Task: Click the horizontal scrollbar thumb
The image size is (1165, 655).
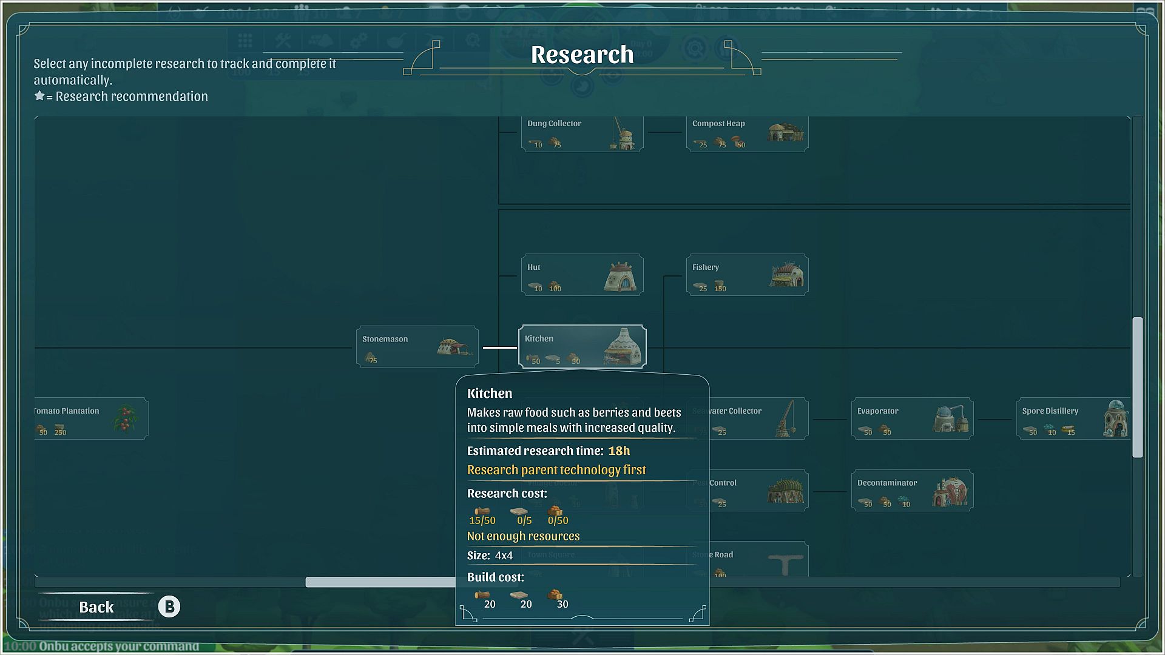Action: pyautogui.click(x=380, y=582)
